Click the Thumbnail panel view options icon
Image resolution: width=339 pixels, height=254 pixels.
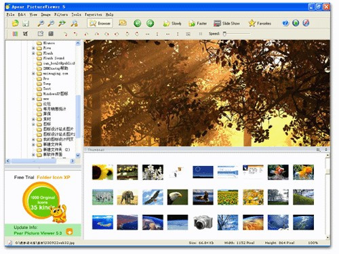tap(319, 150)
